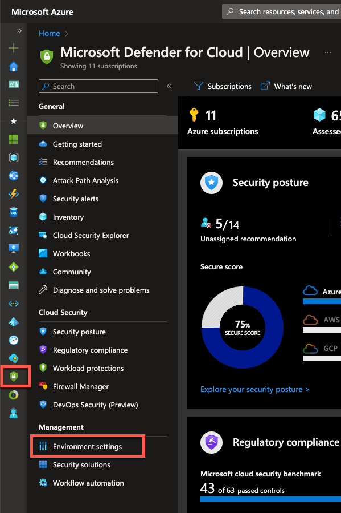Screen dimensions: 341x513
Task: Expand the Azure portal left sidebar
Action: point(19,31)
